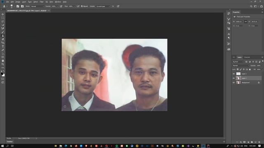Open workspace switcher icon at top right
Image resolution: width=264 pixels, height=148 pixels.
point(256,6)
